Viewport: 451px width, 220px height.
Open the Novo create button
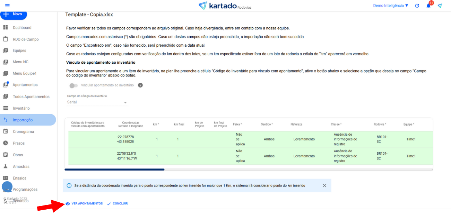click(x=14, y=14)
